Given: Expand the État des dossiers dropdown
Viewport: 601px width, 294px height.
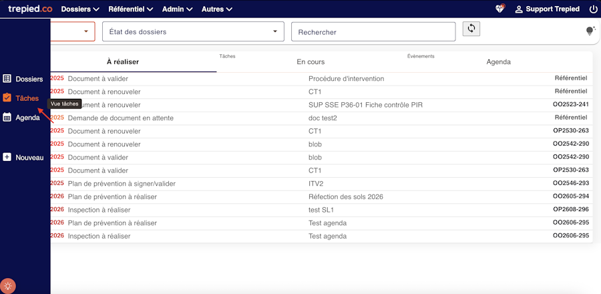Looking at the screenshot, I should pos(193,32).
